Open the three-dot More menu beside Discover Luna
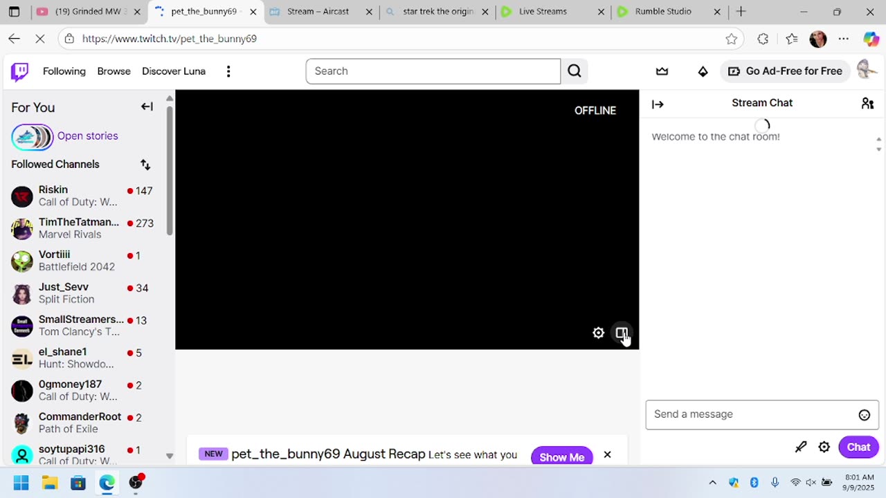 (228, 71)
